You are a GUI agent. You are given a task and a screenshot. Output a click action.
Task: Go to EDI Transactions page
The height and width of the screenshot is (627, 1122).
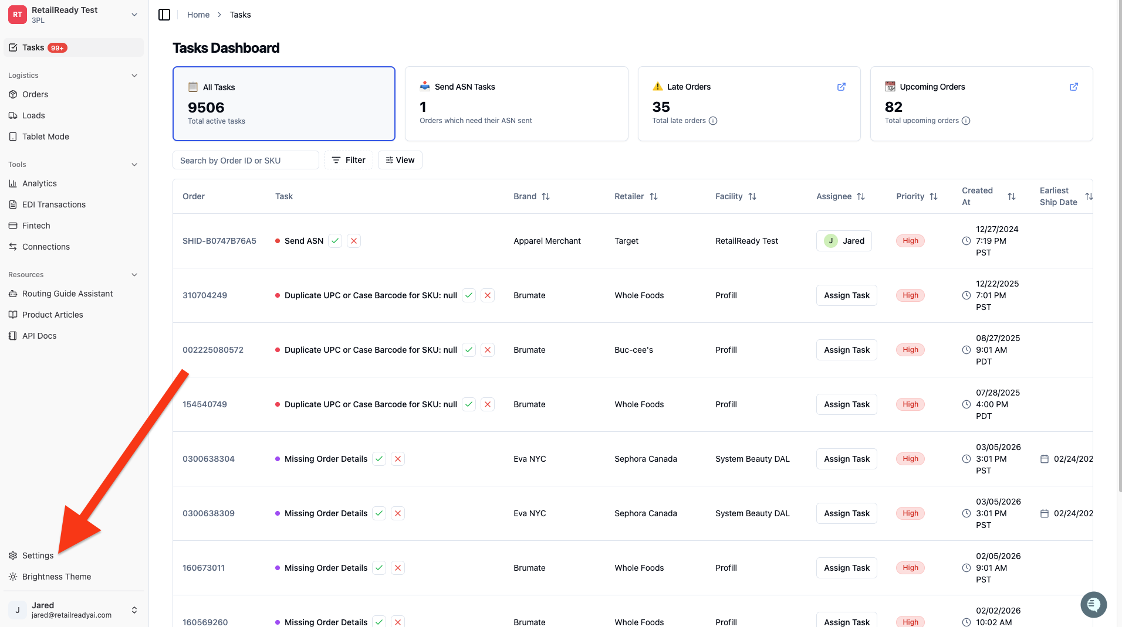tap(54, 205)
